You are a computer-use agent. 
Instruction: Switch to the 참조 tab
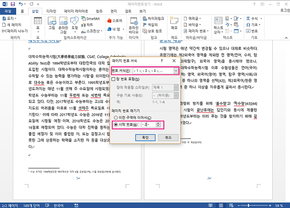pos(99,11)
